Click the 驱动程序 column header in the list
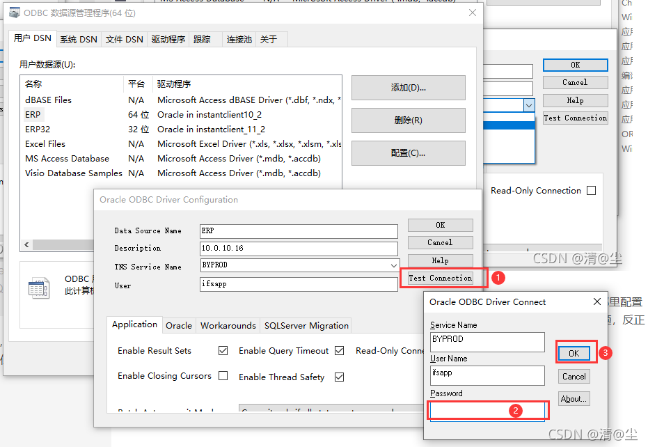648x447 pixels. pos(247,84)
